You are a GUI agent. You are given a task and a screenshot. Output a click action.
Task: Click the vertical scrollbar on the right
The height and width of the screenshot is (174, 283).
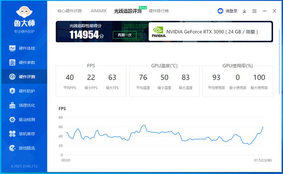280,62
